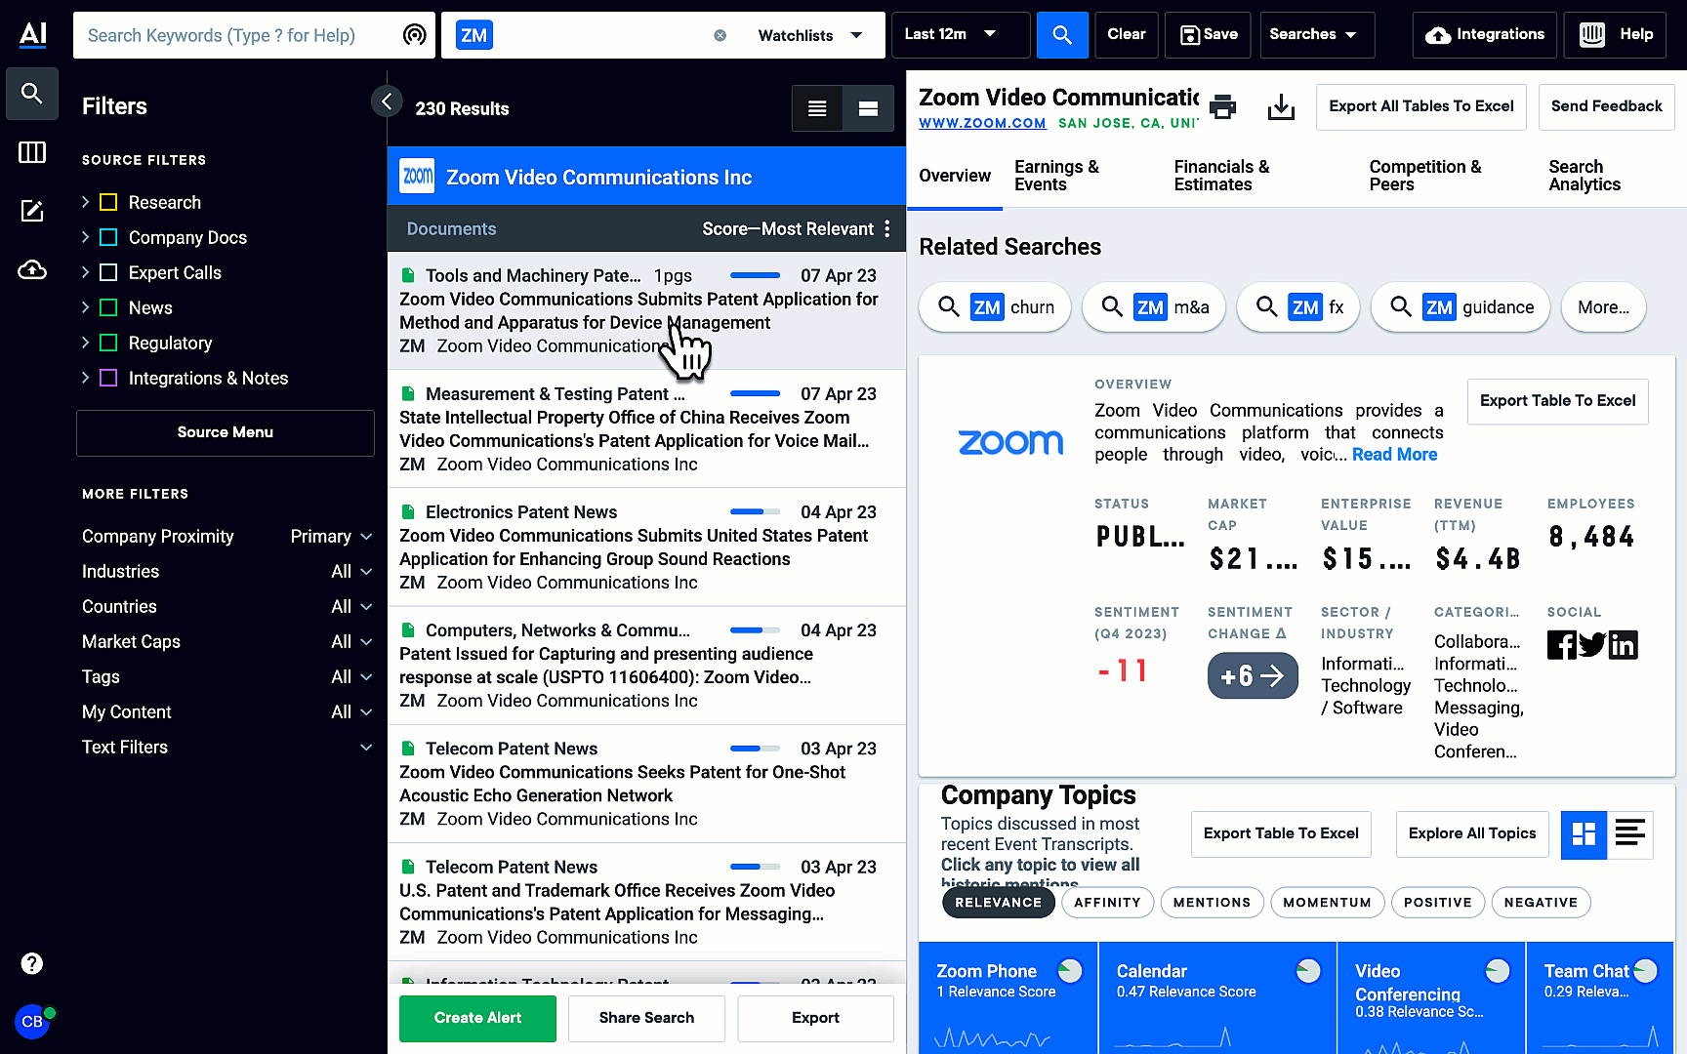
Task: Click the Source Menu button
Action: tap(226, 432)
